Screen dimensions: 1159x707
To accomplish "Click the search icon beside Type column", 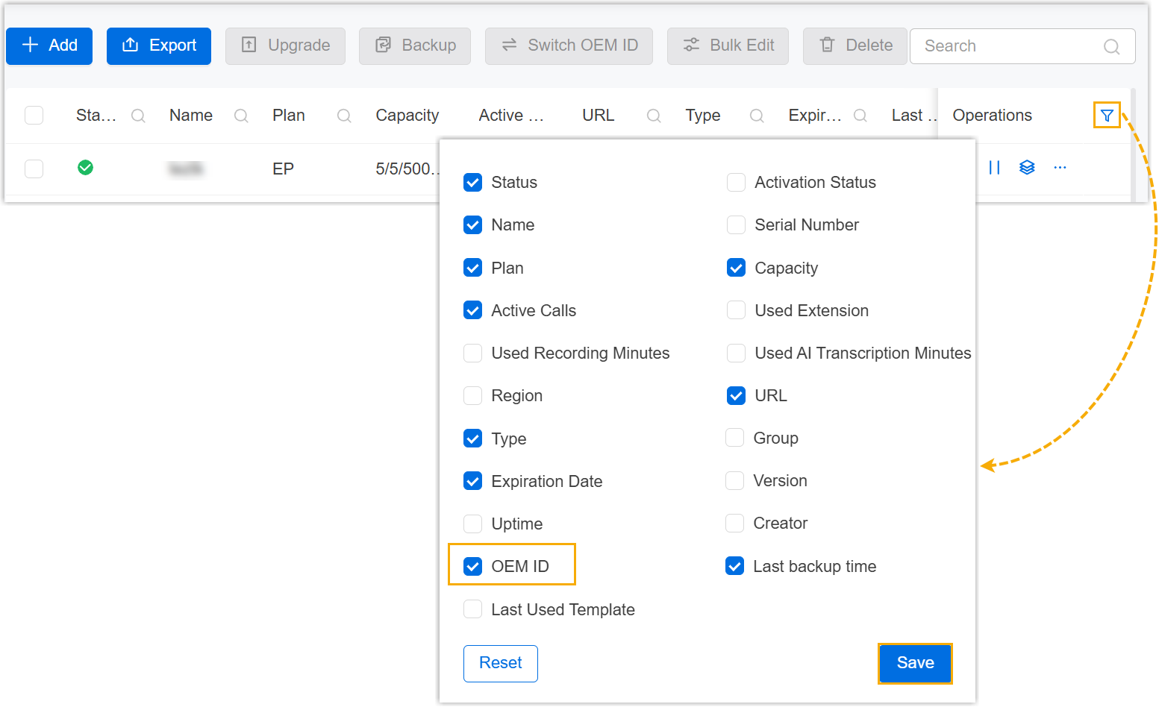I will coord(757,116).
